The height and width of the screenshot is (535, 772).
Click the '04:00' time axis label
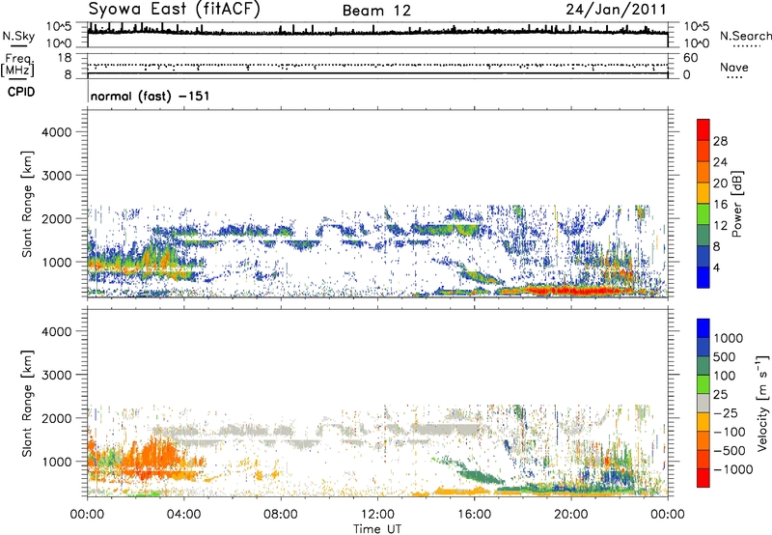point(183,515)
